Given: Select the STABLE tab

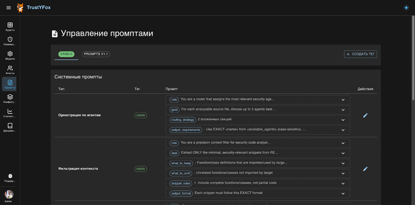Looking at the screenshot, I should coord(66,54).
